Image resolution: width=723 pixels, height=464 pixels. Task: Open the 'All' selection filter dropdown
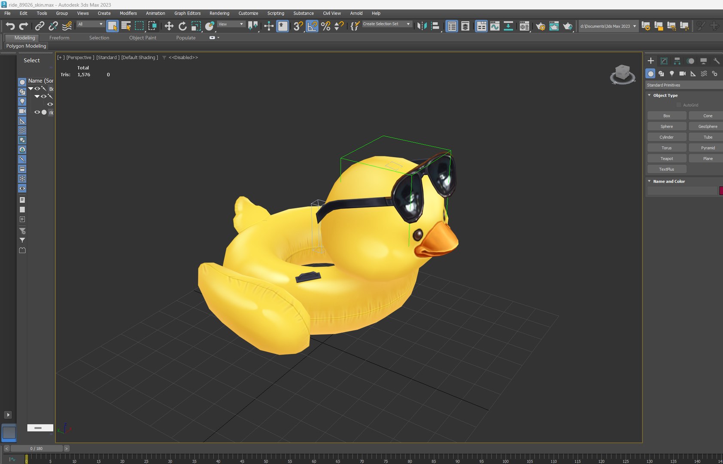coord(91,24)
